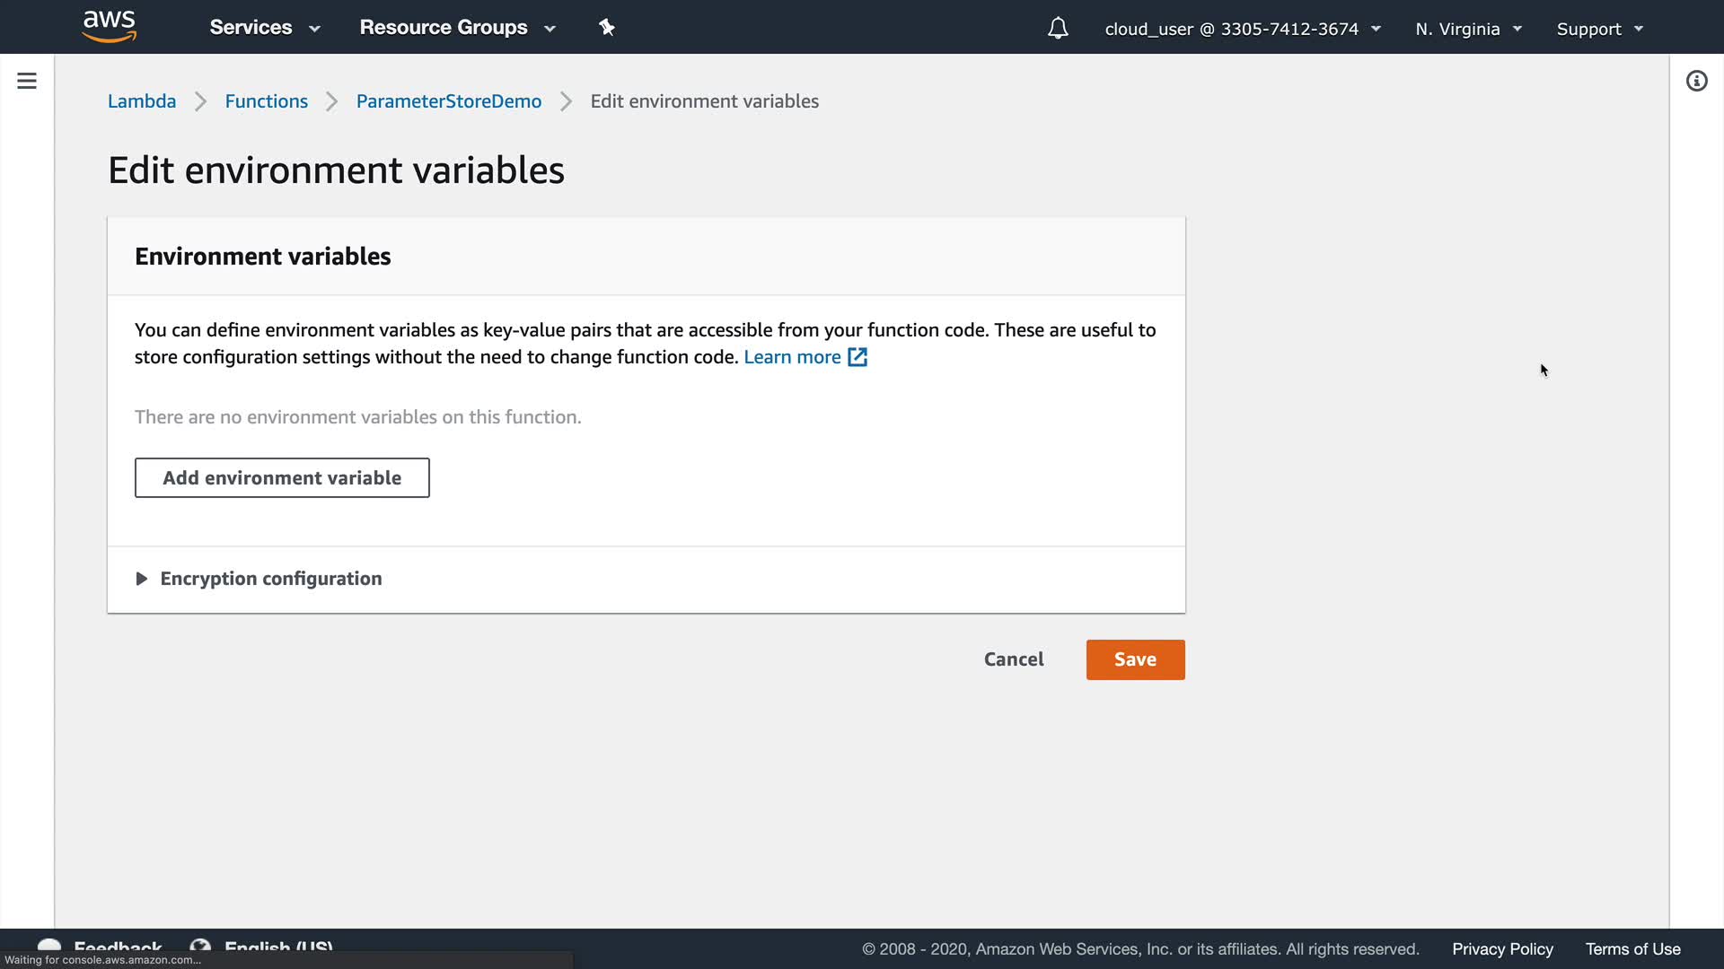Expand the Encryption configuration section
This screenshot has height=969, width=1724.
(142, 579)
